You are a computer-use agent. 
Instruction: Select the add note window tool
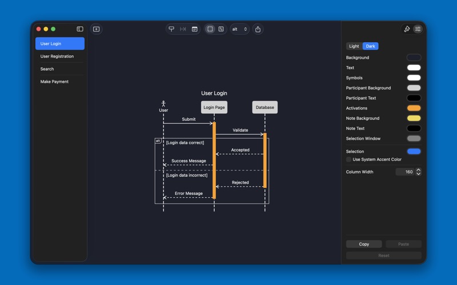click(x=194, y=29)
